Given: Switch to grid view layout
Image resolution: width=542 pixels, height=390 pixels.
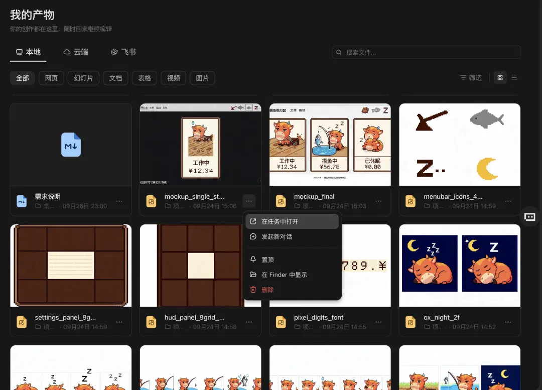Looking at the screenshot, I should pyautogui.click(x=500, y=78).
